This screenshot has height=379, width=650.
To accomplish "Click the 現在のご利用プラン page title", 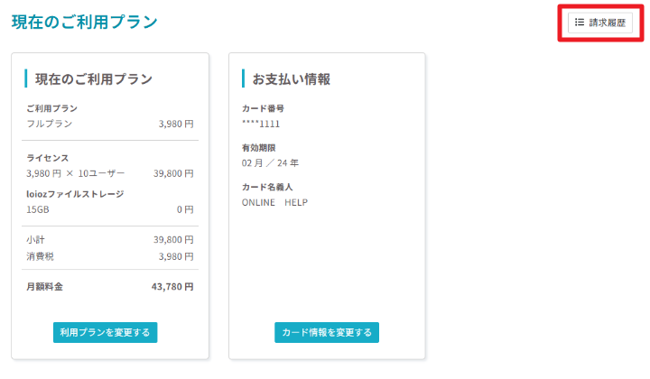I will click(85, 21).
